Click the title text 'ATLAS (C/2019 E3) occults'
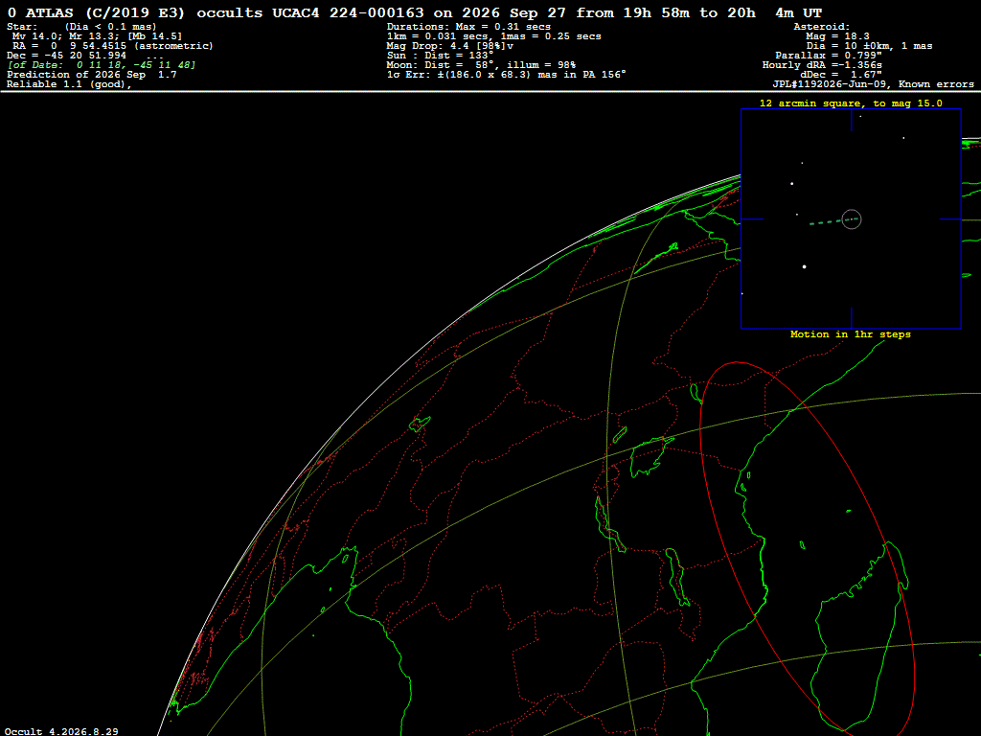981x736 pixels. pyautogui.click(x=144, y=13)
